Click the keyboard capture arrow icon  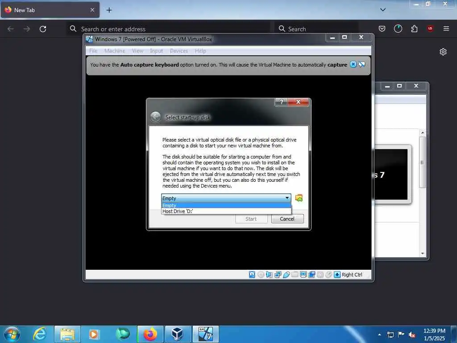337,275
